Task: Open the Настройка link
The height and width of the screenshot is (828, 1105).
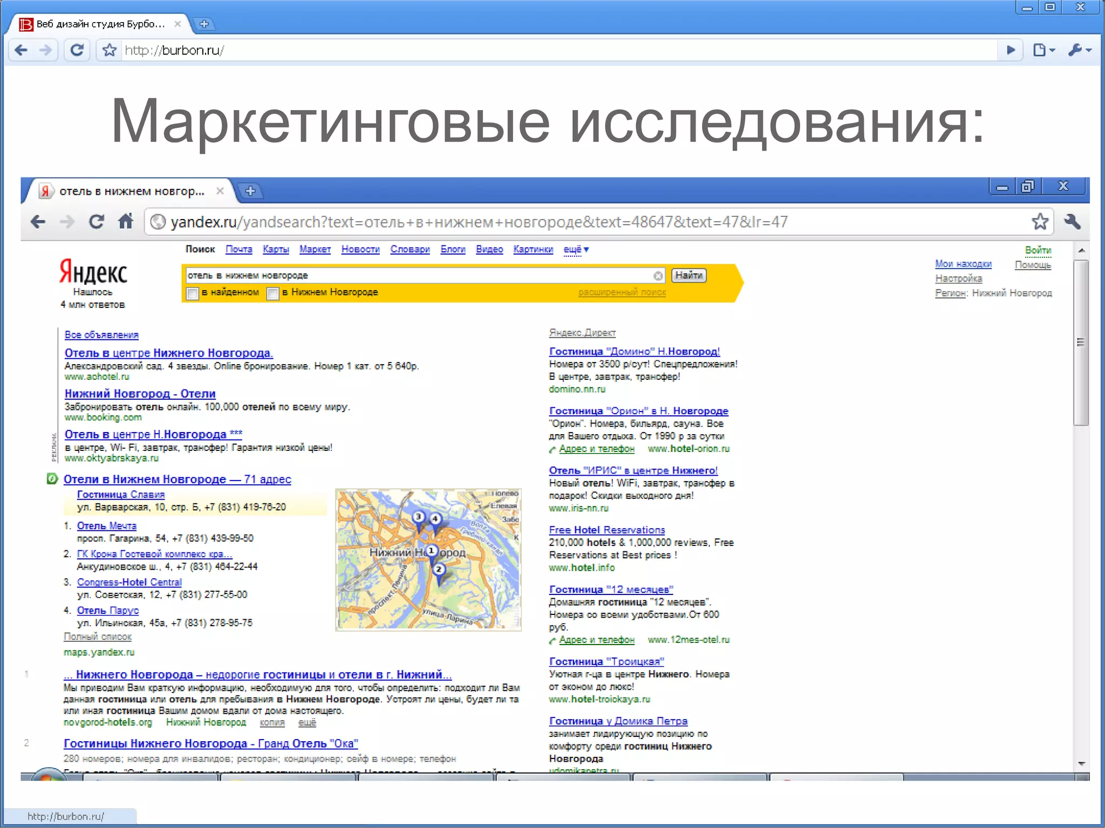Action: click(958, 278)
